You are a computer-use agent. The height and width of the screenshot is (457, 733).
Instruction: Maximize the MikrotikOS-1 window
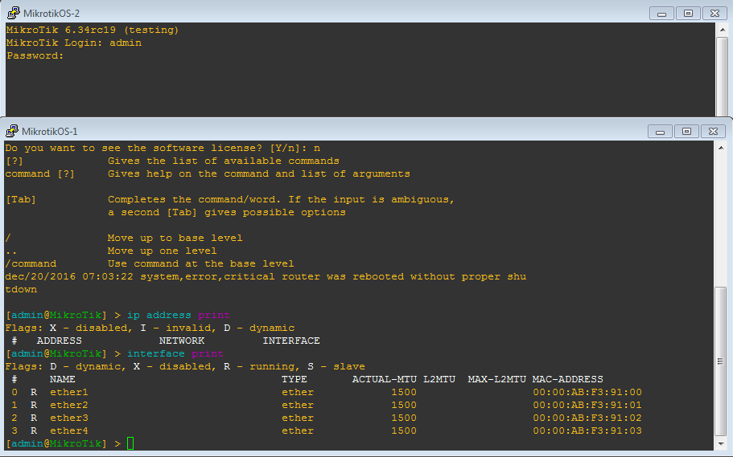click(686, 132)
